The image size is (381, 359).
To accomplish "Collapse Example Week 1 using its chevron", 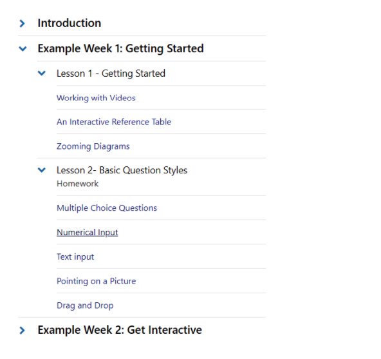I will (x=23, y=49).
